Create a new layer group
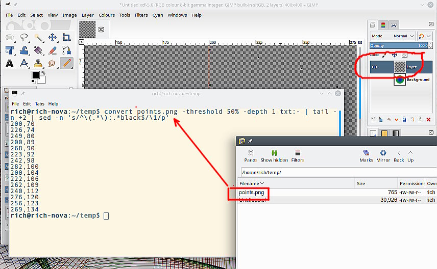This screenshot has width=437, height=269. pos(381,120)
